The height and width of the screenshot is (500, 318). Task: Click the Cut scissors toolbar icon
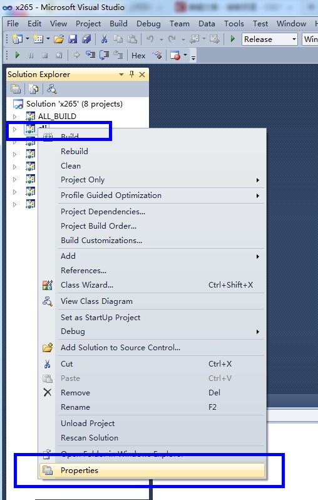click(104, 39)
